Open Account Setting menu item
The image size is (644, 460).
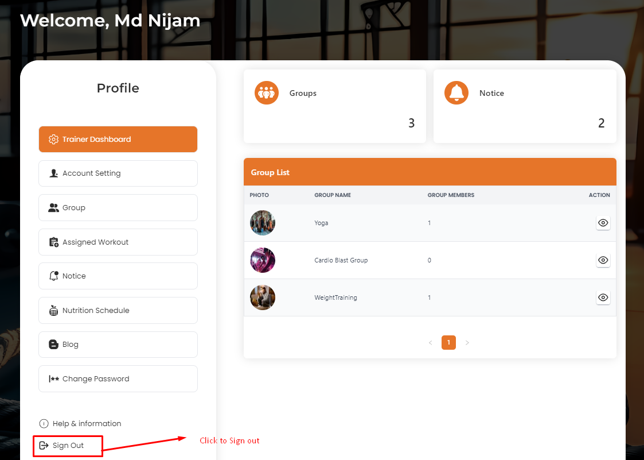click(x=118, y=173)
